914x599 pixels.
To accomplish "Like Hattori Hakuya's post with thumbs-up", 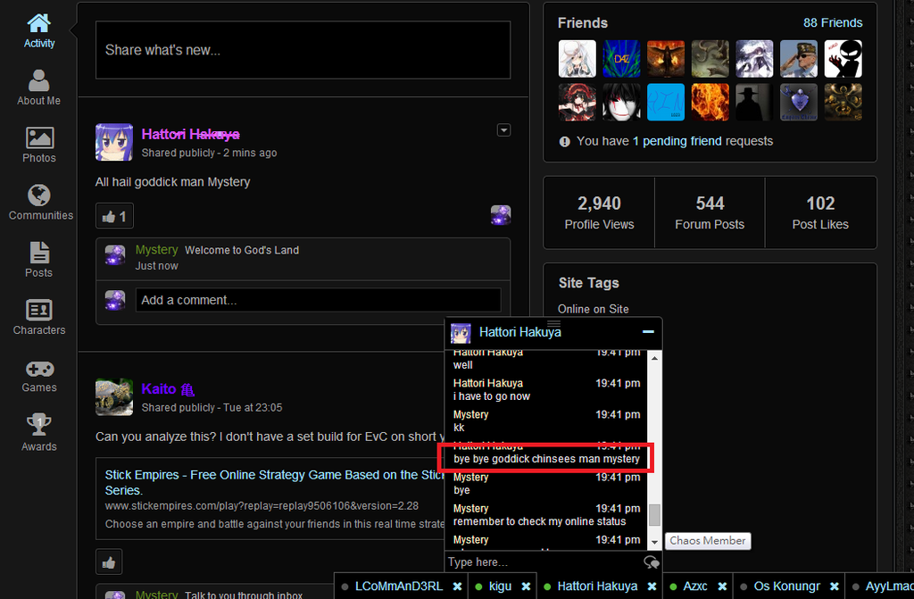I will click(x=114, y=216).
